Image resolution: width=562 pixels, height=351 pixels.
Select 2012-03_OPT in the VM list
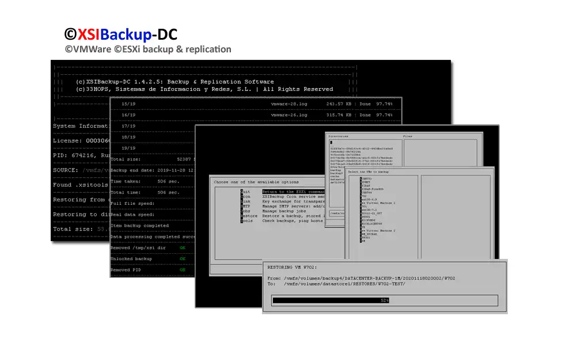371,213
